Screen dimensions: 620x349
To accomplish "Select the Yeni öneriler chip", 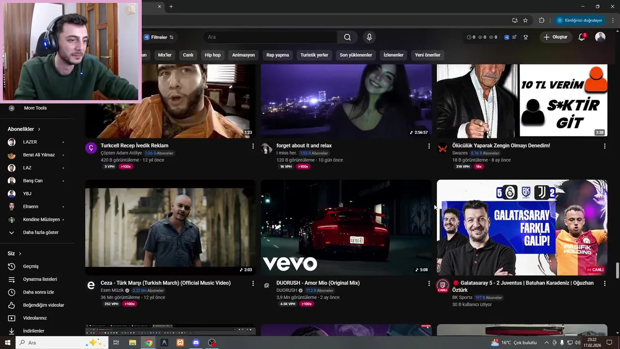I will [x=428, y=55].
